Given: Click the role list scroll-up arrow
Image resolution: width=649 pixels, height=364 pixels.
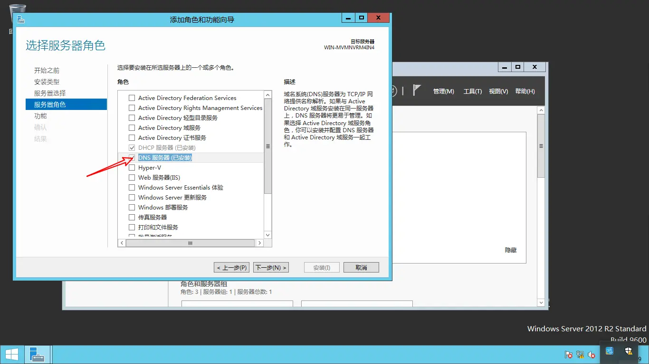Looking at the screenshot, I should [268, 95].
